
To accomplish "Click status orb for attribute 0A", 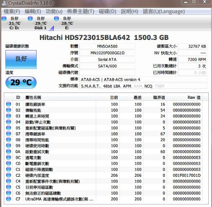I will pyautogui.click(x=9, y=151).
